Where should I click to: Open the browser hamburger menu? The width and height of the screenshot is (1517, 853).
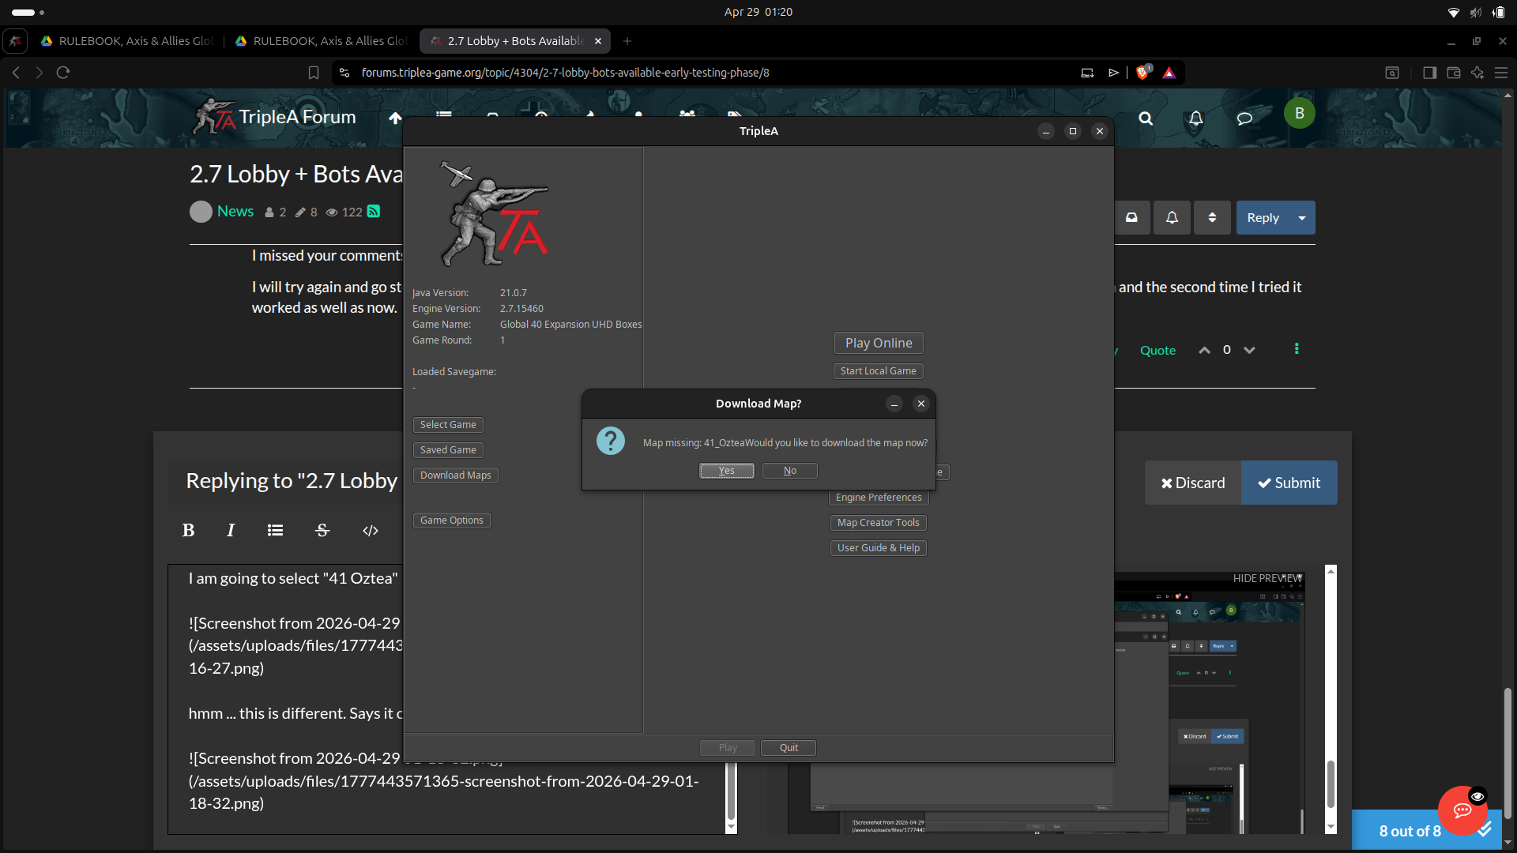tap(1502, 72)
